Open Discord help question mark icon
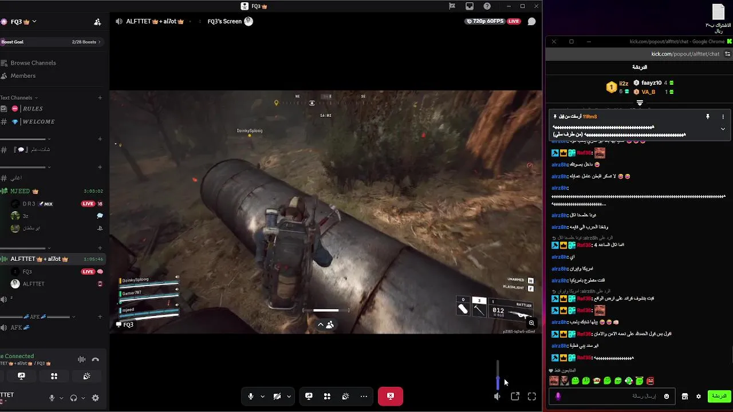Image resolution: width=733 pixels, height=412 pixels. point(487,6)
